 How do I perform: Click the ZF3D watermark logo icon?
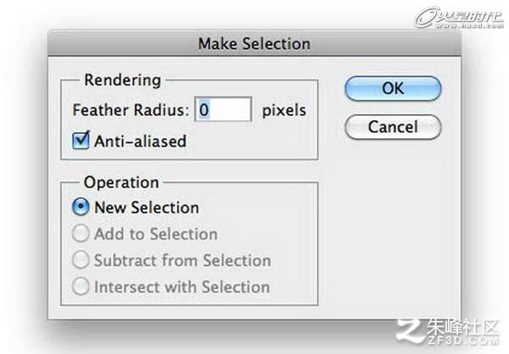[x=411, y=330]
